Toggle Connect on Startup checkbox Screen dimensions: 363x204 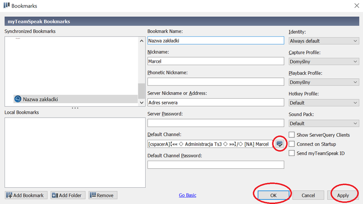(292, 144)
